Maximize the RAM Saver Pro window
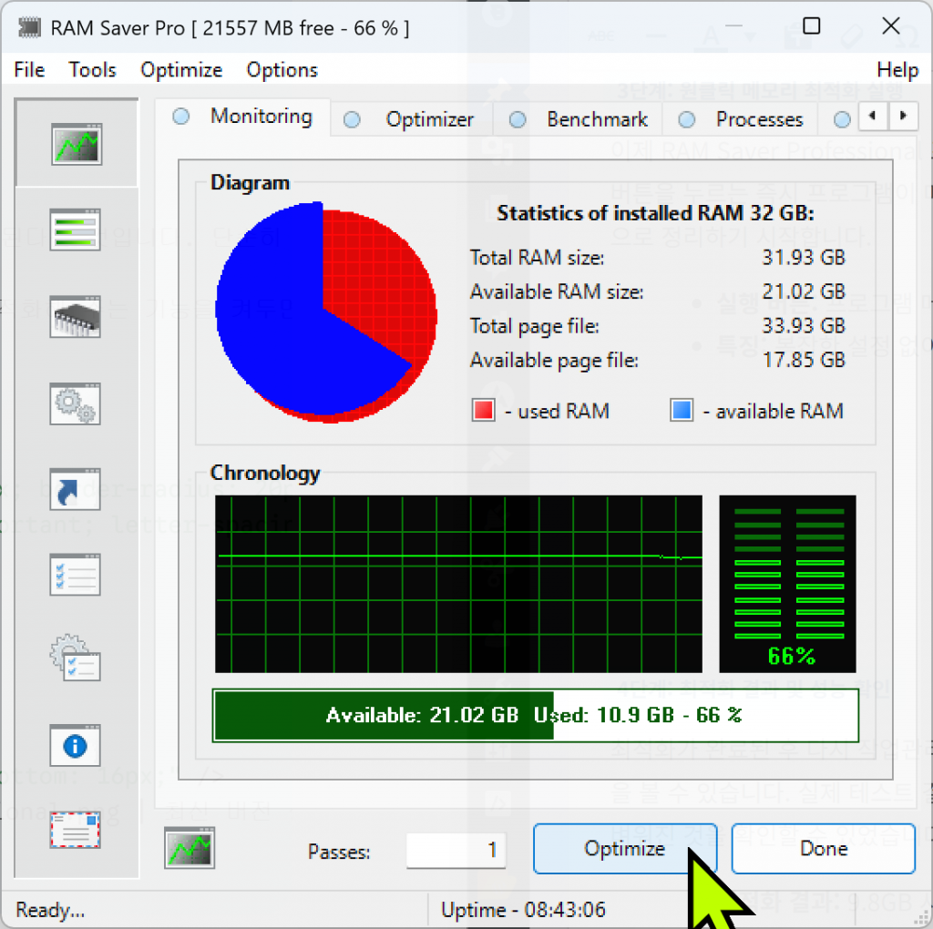This screenshot has height=929, width=933. (811, 26)
